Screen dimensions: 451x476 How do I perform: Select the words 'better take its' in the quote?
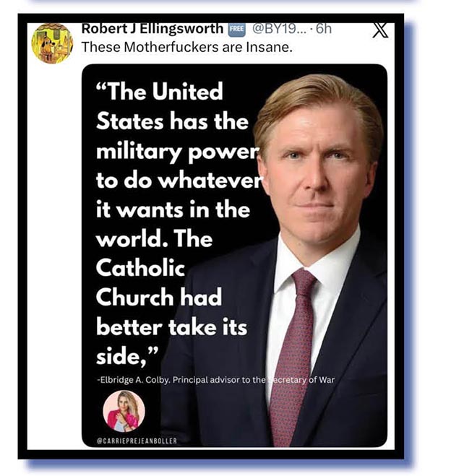171,327
